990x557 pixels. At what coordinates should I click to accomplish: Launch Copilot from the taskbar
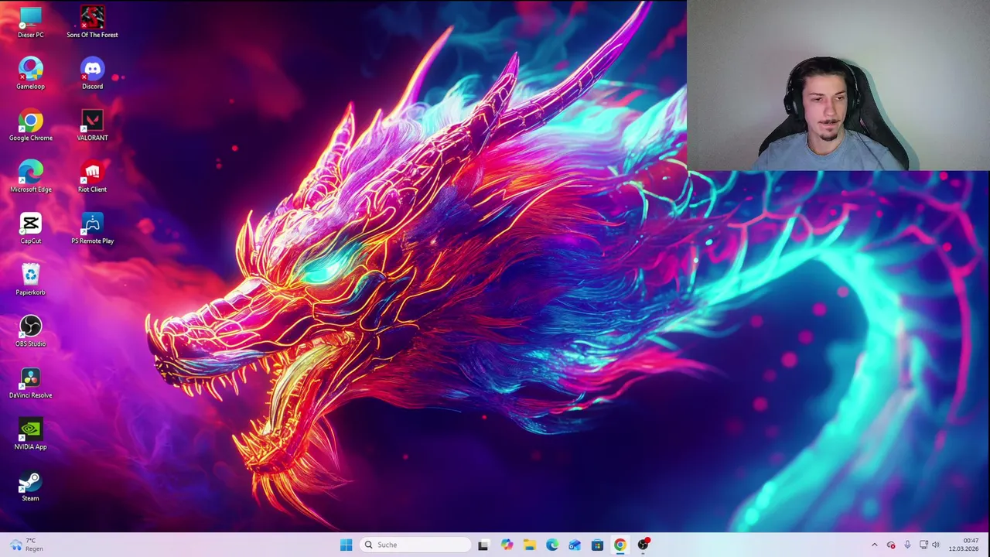point(507,545)
